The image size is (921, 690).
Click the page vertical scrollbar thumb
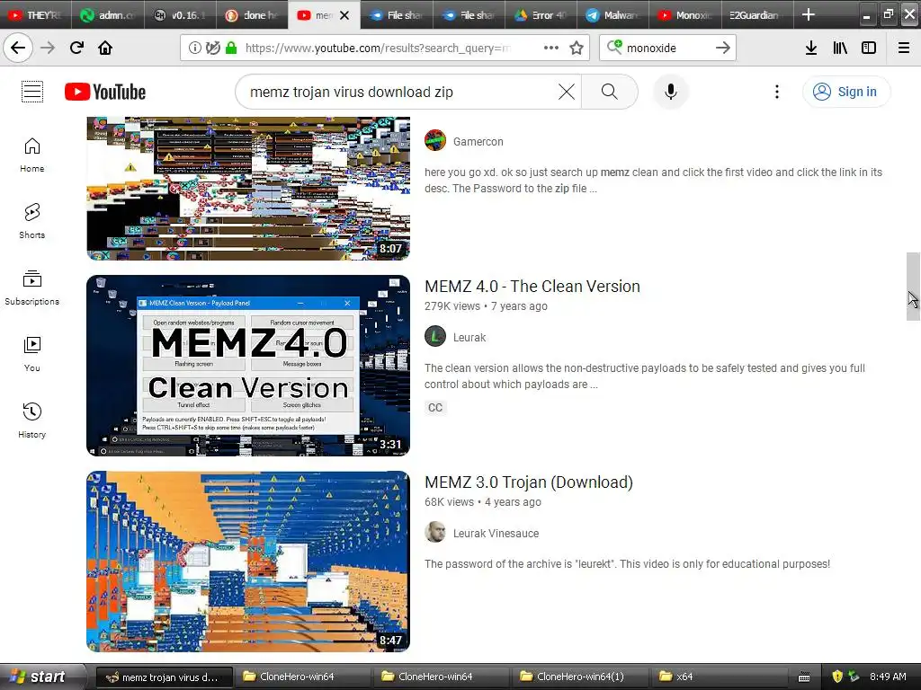point(914,287)
